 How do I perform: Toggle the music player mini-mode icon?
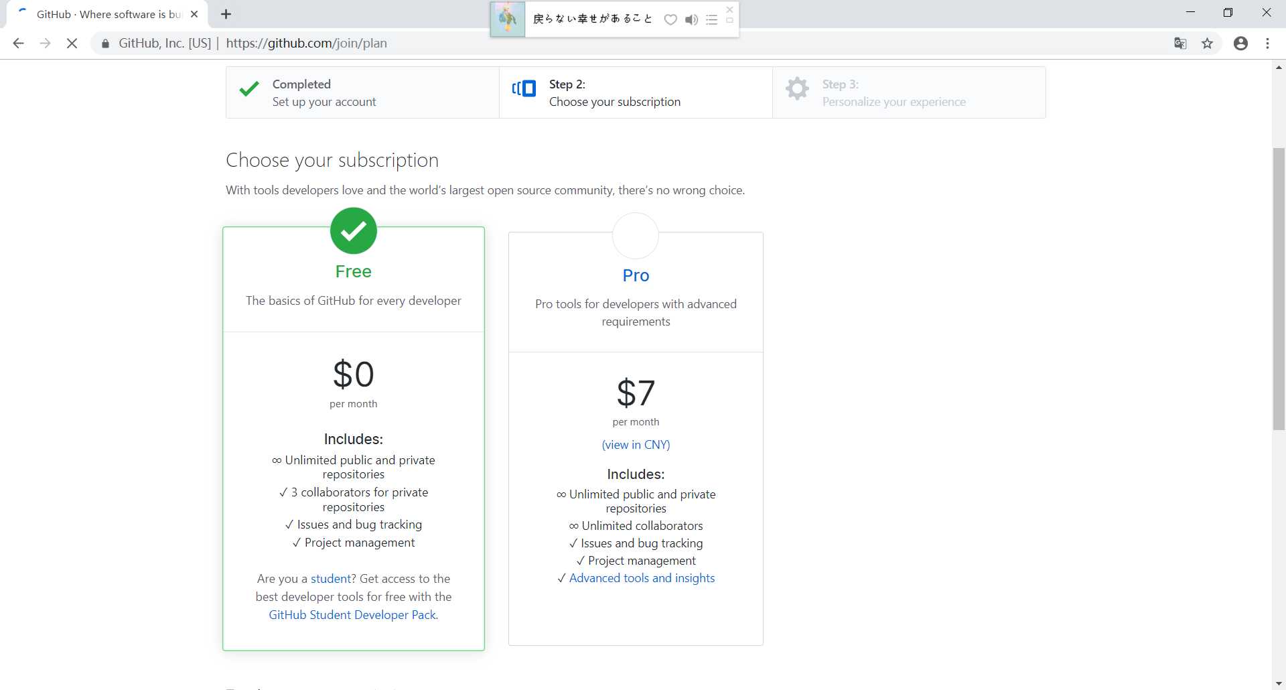tap(729, 21)
